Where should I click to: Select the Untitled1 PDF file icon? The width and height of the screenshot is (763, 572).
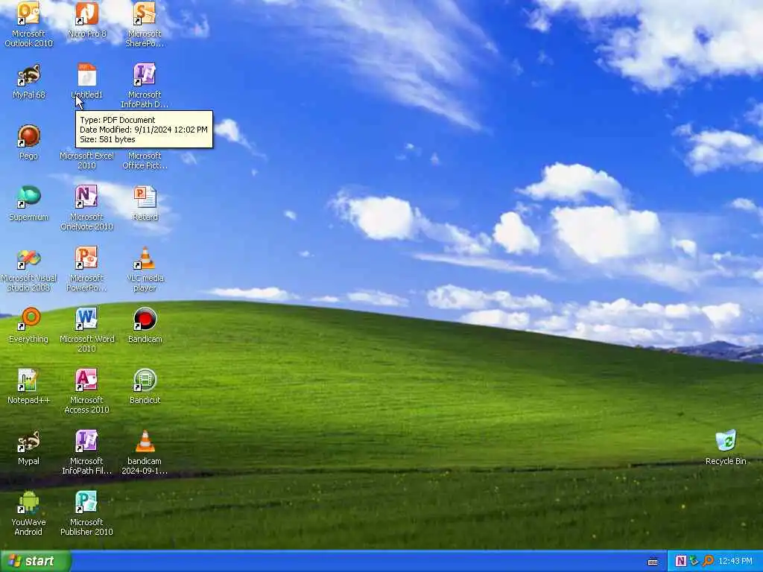(x=86, y=74)
